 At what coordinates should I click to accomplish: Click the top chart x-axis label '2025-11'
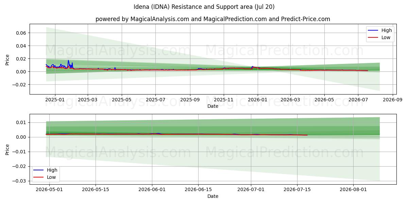(224, 100)
